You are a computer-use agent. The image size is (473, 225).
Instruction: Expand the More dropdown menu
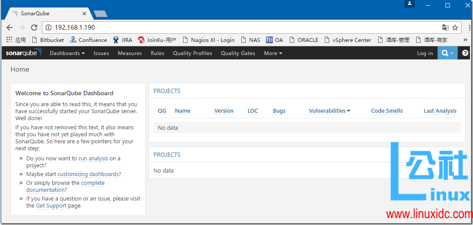click(273, 53)
